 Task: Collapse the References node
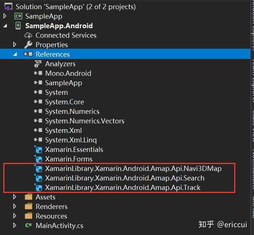click(15, 54)
